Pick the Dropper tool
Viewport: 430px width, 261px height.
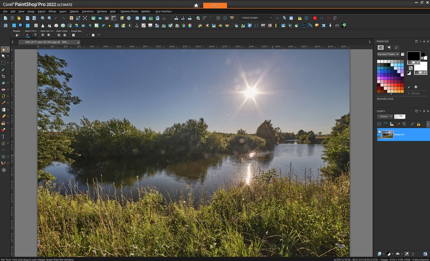pyautogui.click(x=3, y=69)
